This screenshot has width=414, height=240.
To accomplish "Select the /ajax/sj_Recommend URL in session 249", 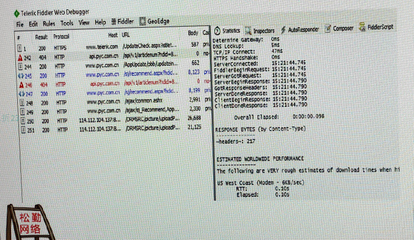I will [152, 109].
